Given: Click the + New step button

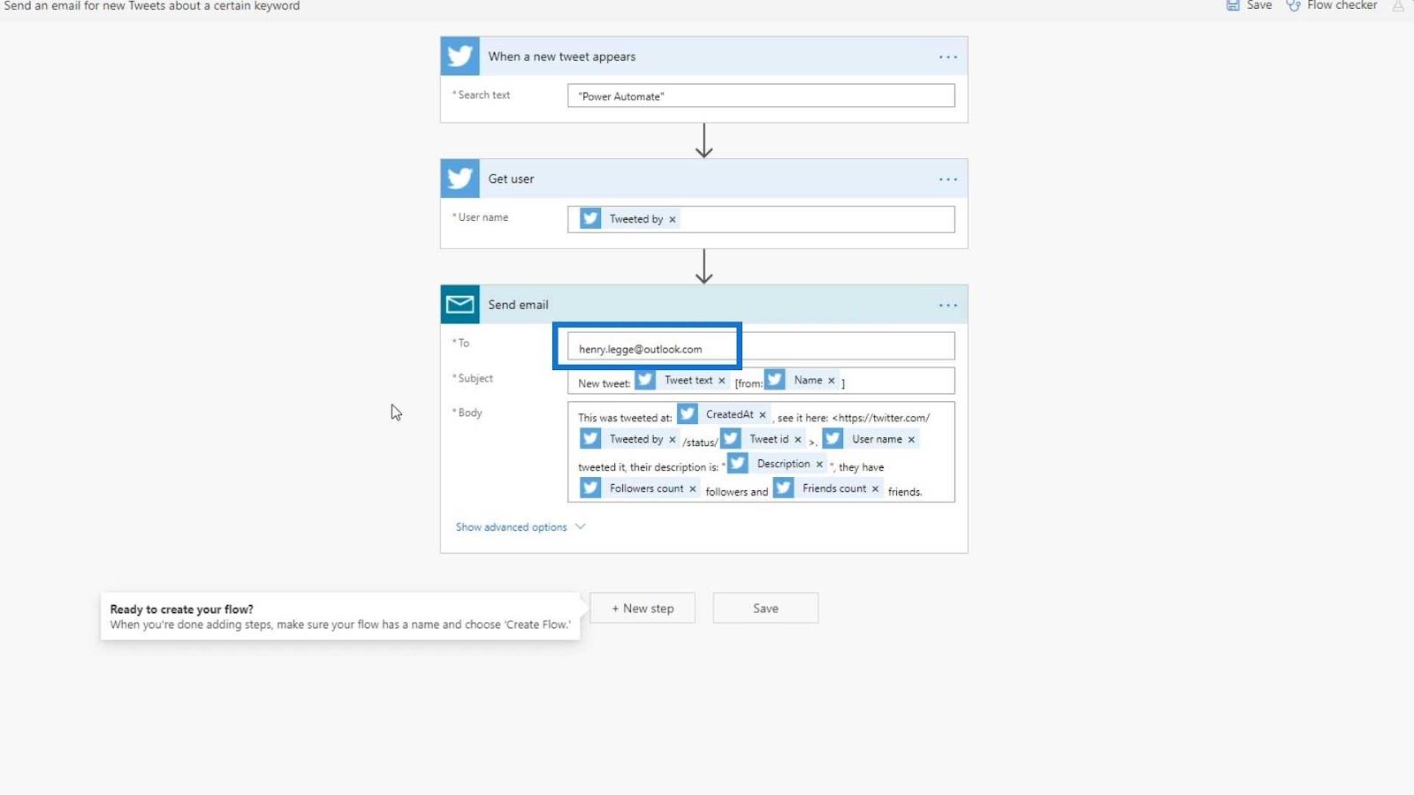Looking at the screenshot, I should [x=642, y=608].
